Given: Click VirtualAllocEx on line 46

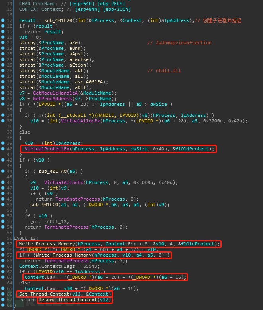Looking at the screenshot, I should click(x=64, y=182).
